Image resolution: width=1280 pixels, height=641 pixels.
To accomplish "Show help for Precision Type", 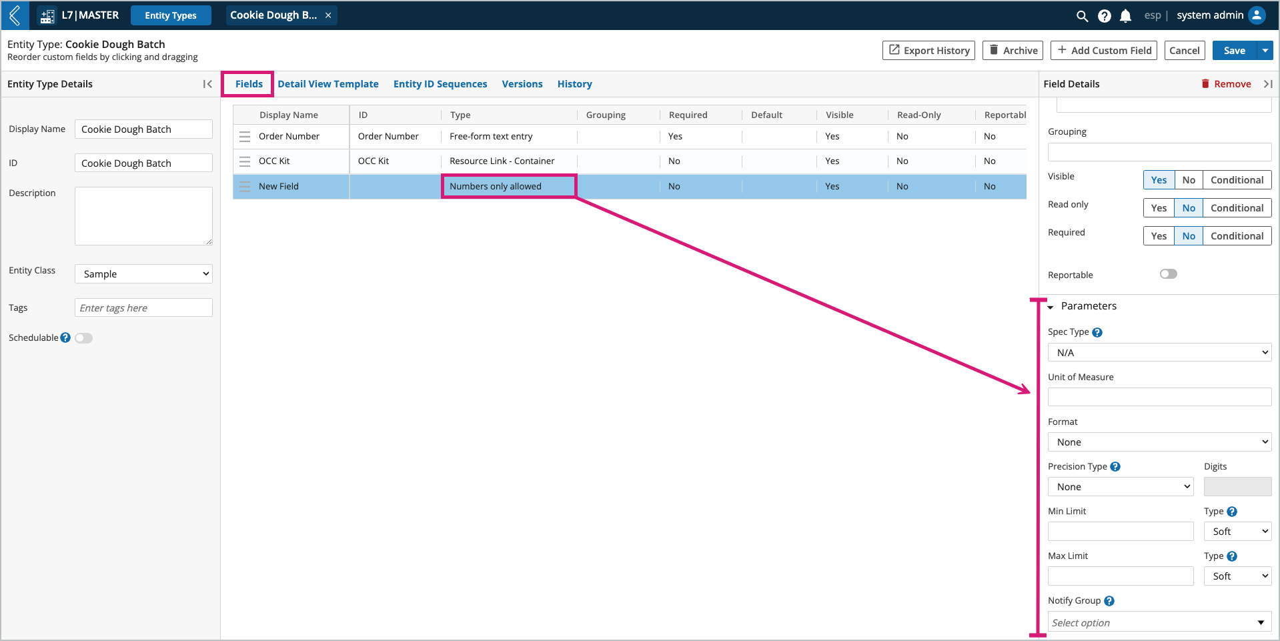I will (1115, 467).
